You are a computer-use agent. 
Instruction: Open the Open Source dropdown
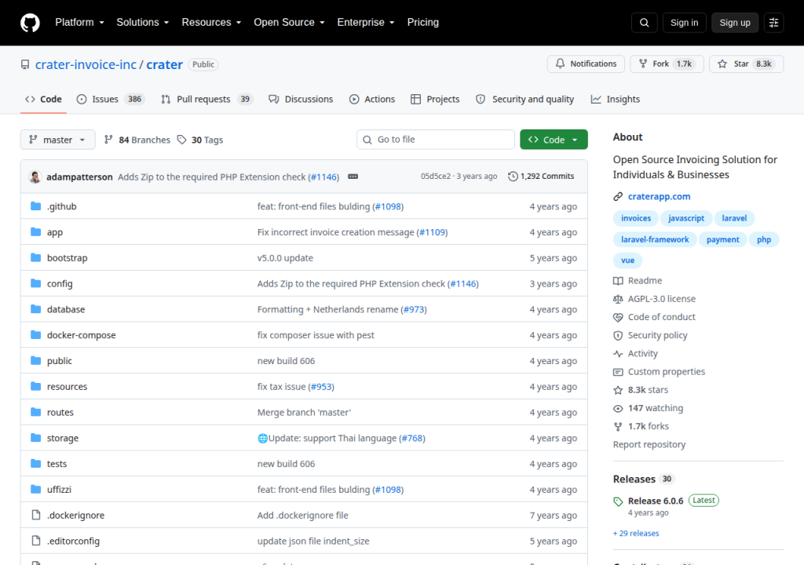tap(289, 23)
